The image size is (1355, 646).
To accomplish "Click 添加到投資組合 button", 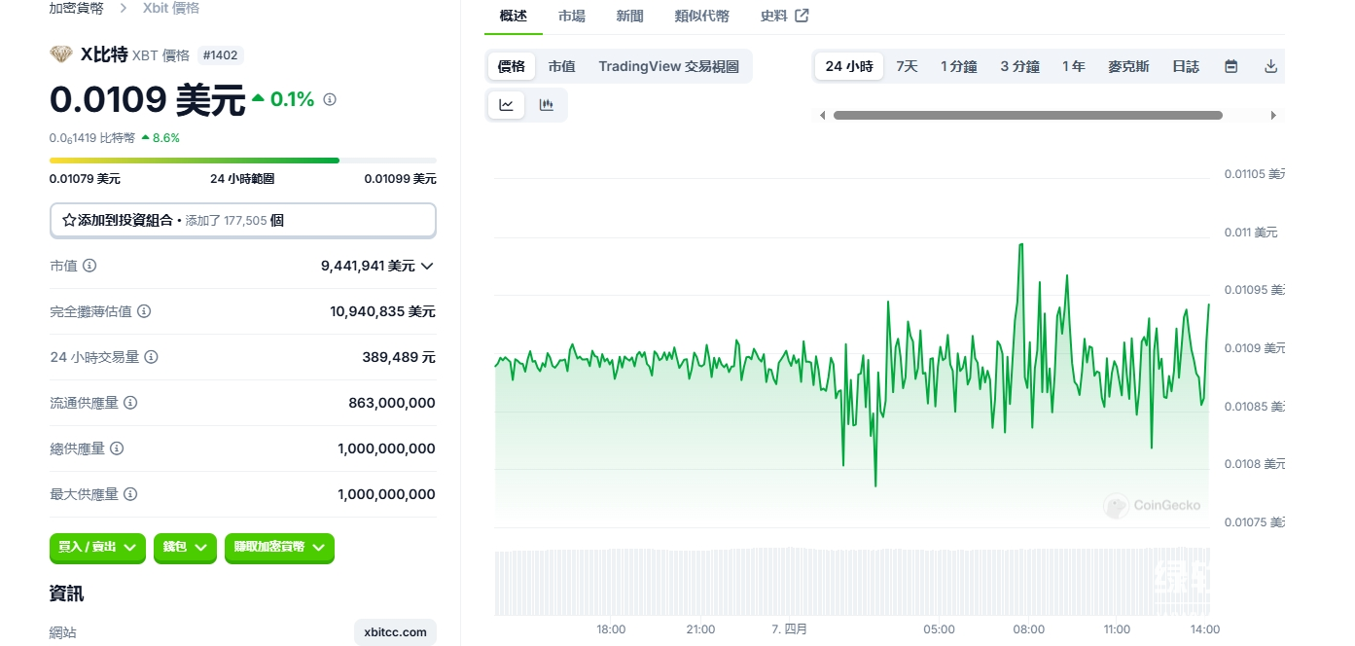I will pos(242,221).
